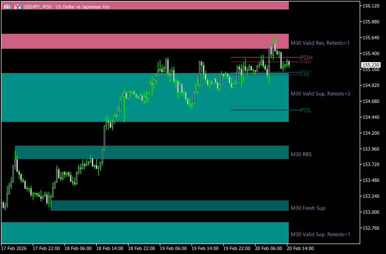Click the M30 RBS zone label

tap(301, 154)
